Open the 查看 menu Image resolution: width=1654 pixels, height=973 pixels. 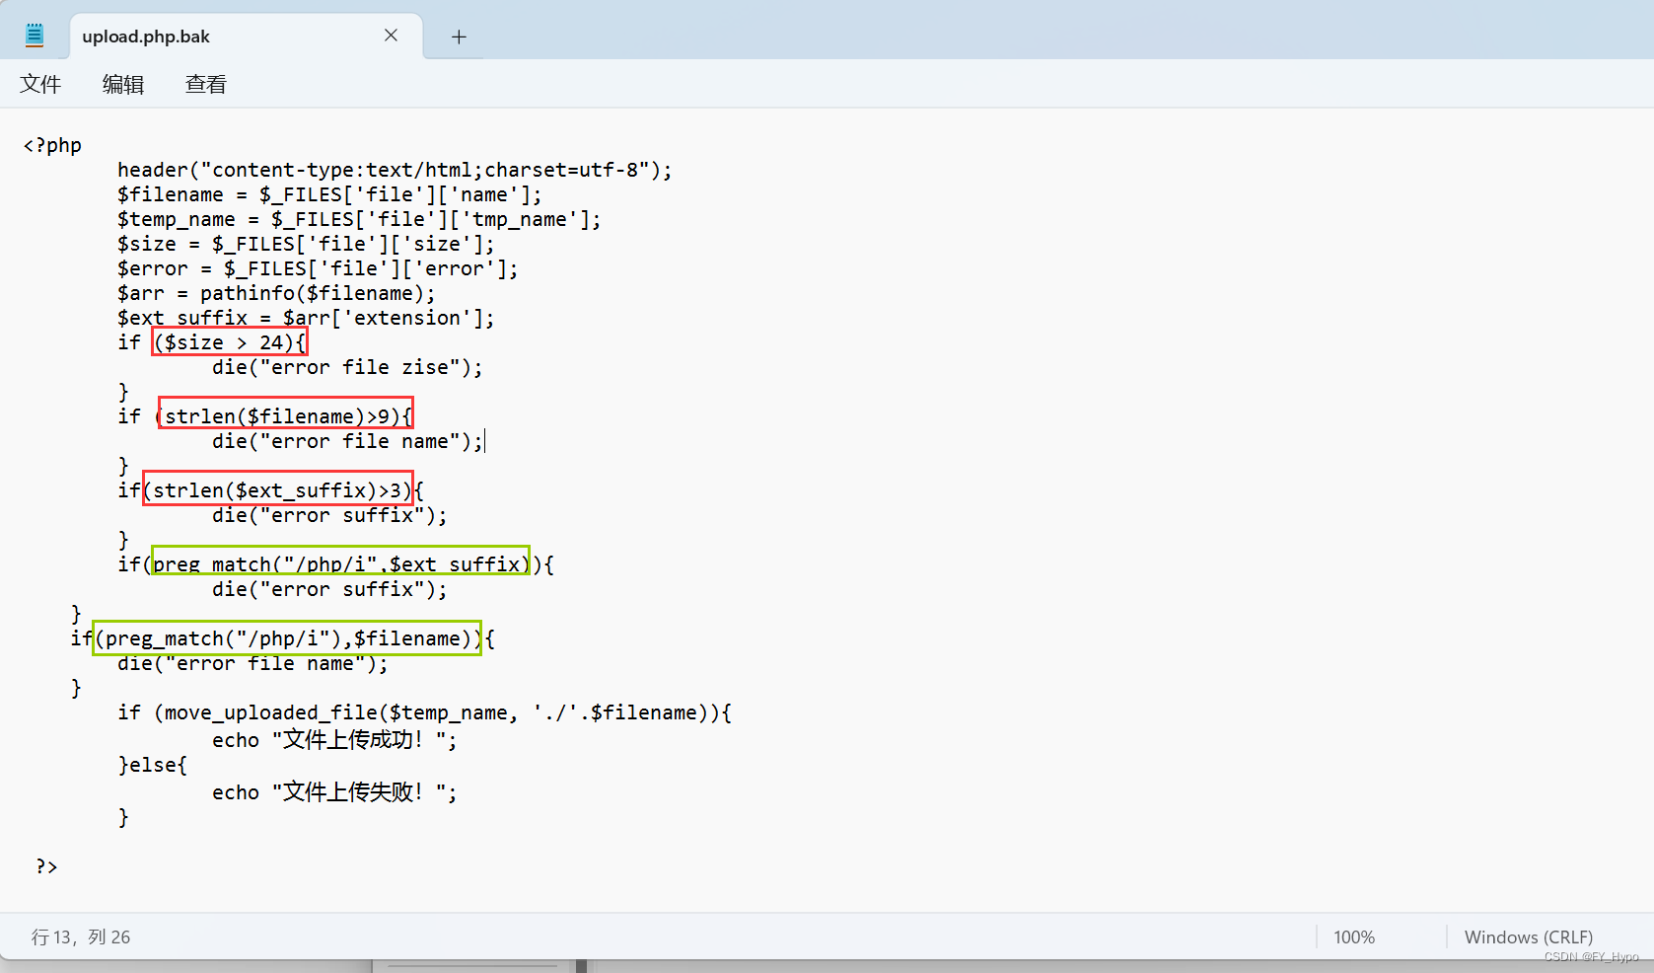click(206, 85)
